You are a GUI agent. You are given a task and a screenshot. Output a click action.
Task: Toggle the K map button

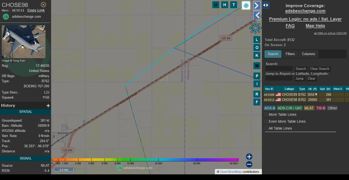[x=257, y=56]
